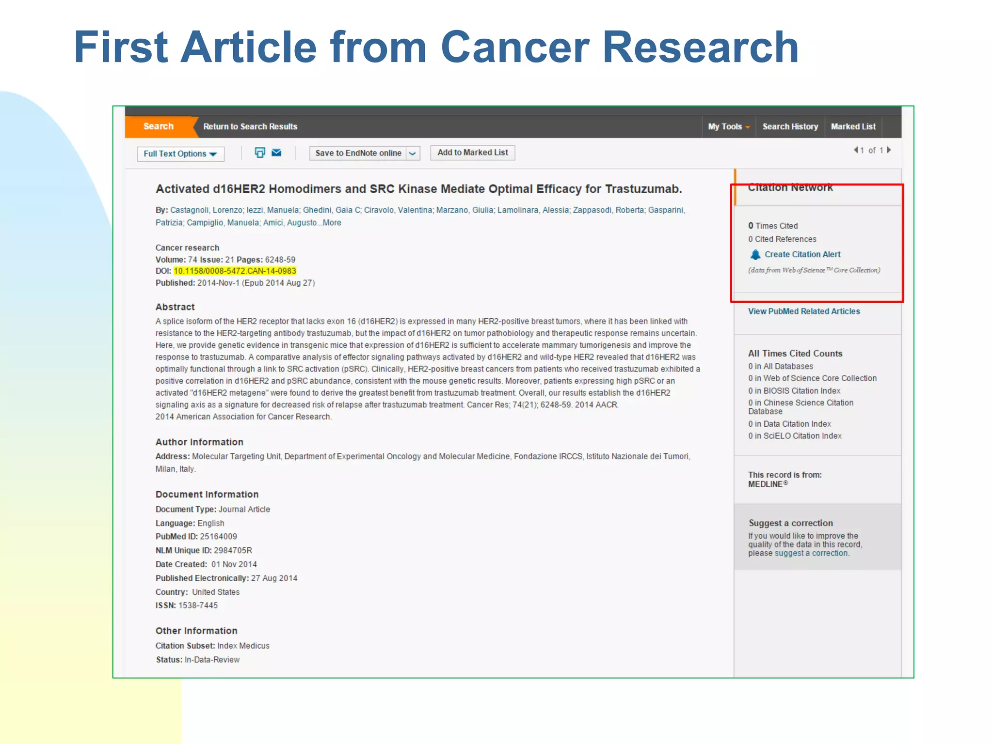Open author Marzano, Giulia link
Viewport: 993px width, 744px height.
coord(464,210)
